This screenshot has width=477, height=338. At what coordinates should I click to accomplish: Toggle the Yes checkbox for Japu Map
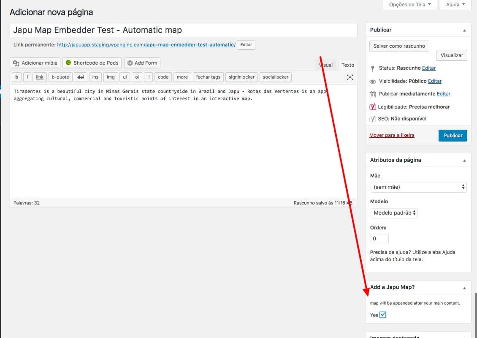coord(383,315)
